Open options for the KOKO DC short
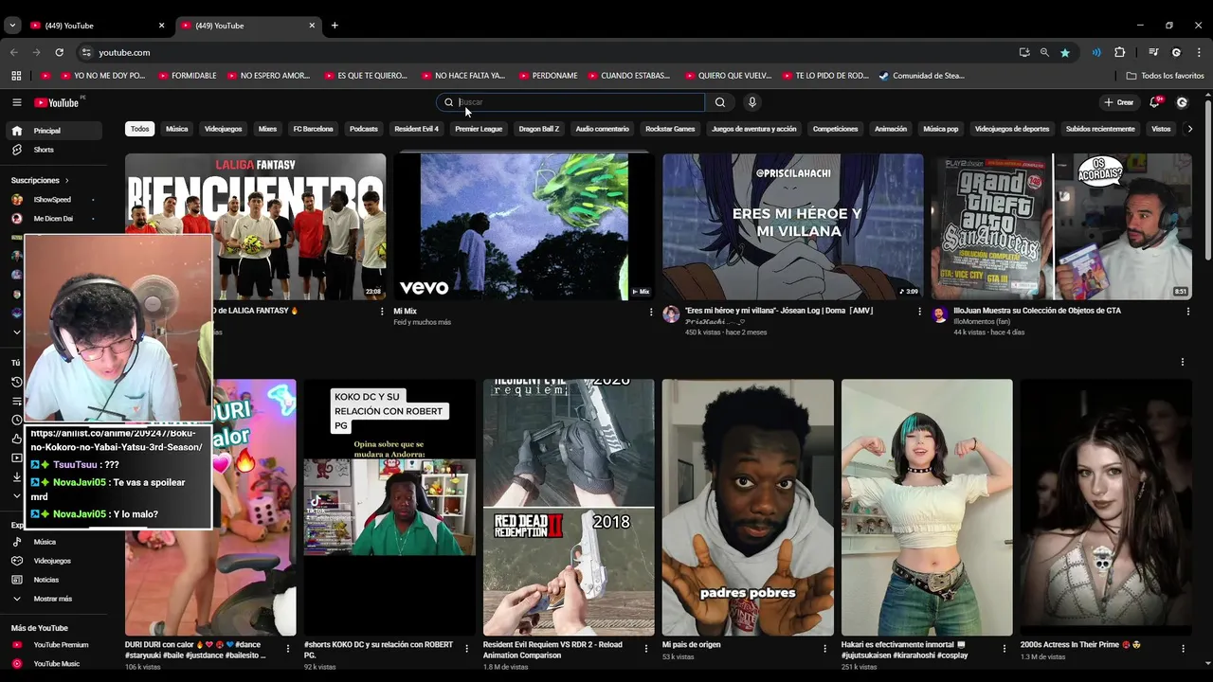 click(x=466, y=649)
